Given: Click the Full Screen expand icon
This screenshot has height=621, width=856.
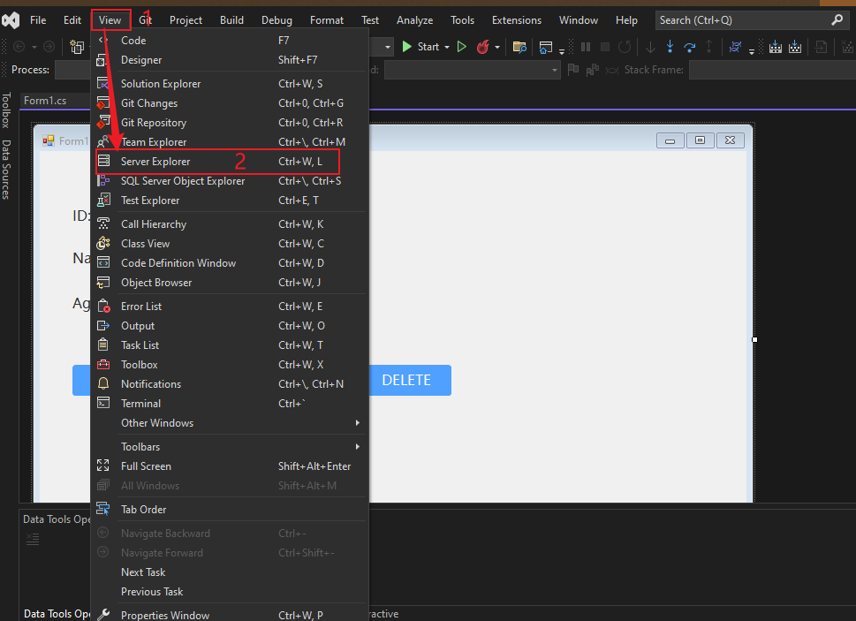Looking at the screenshot, I should click(103, 466).
